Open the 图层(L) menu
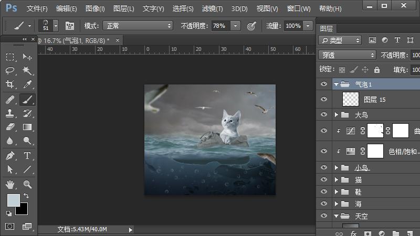The image size is (420, 236). click(123, 8)
